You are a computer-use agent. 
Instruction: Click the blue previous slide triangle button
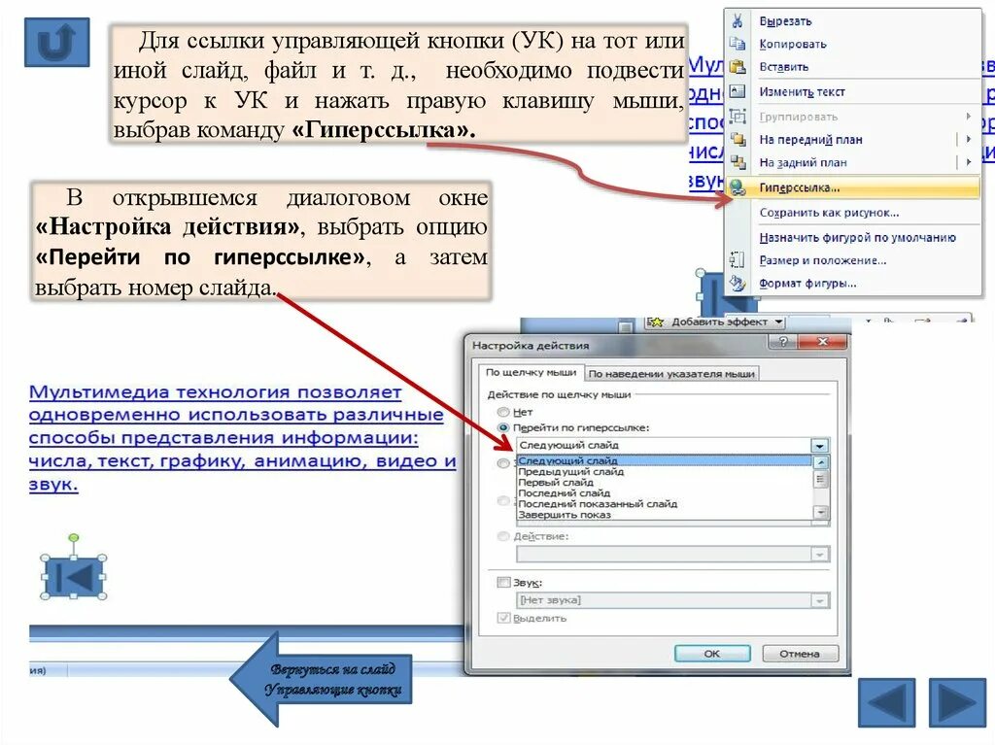(886, 702)
